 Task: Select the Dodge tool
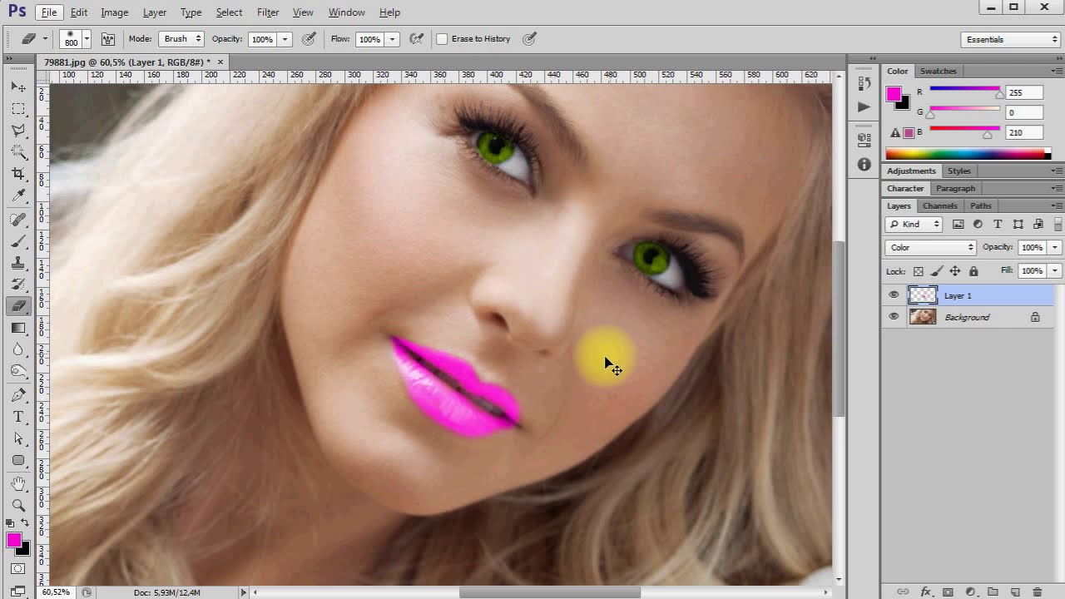(x=18, y=371)
